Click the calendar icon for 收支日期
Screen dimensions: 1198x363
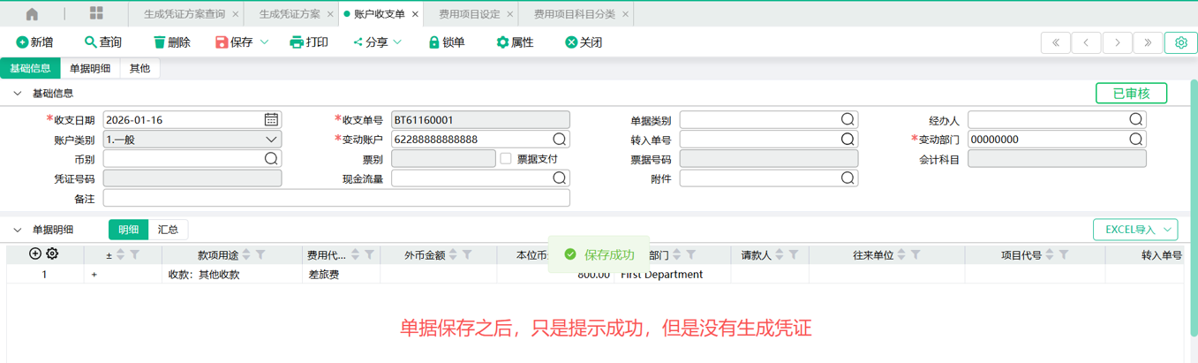271,120
